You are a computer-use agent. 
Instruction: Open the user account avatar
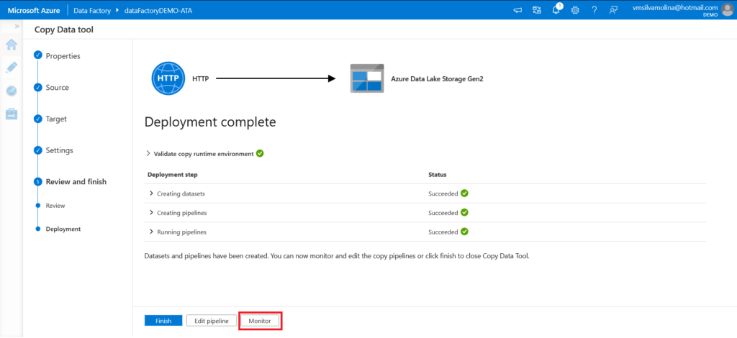[x=727, y=10]
